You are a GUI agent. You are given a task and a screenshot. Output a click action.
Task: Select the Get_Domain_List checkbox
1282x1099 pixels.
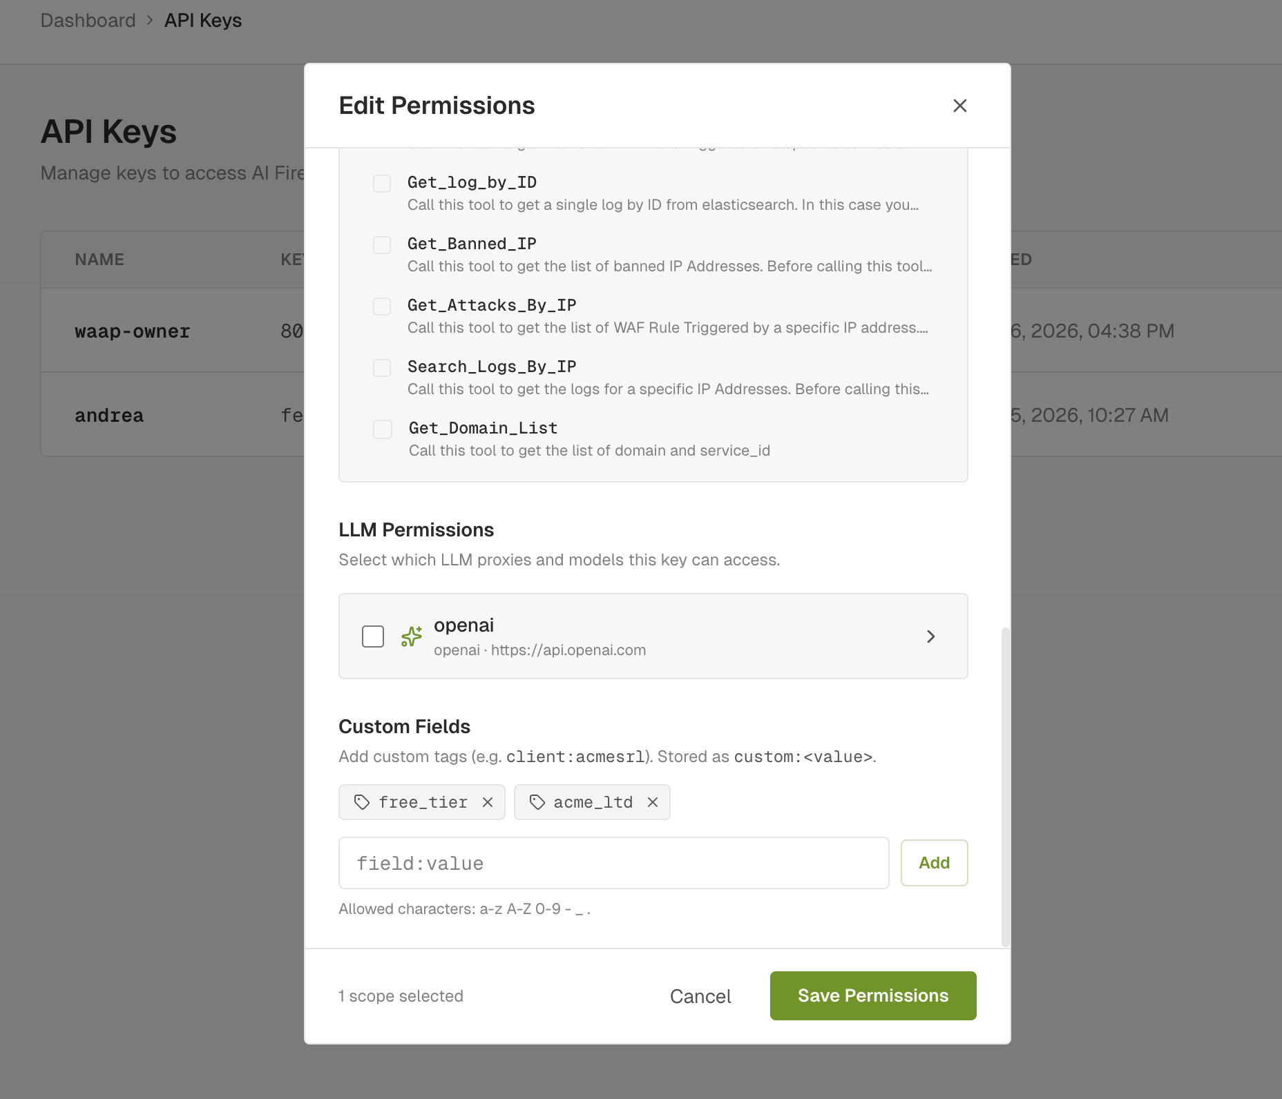[x=383, y=429]
